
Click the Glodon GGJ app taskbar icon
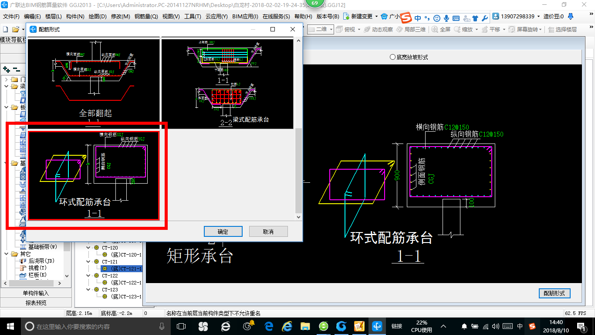point(377,326)
